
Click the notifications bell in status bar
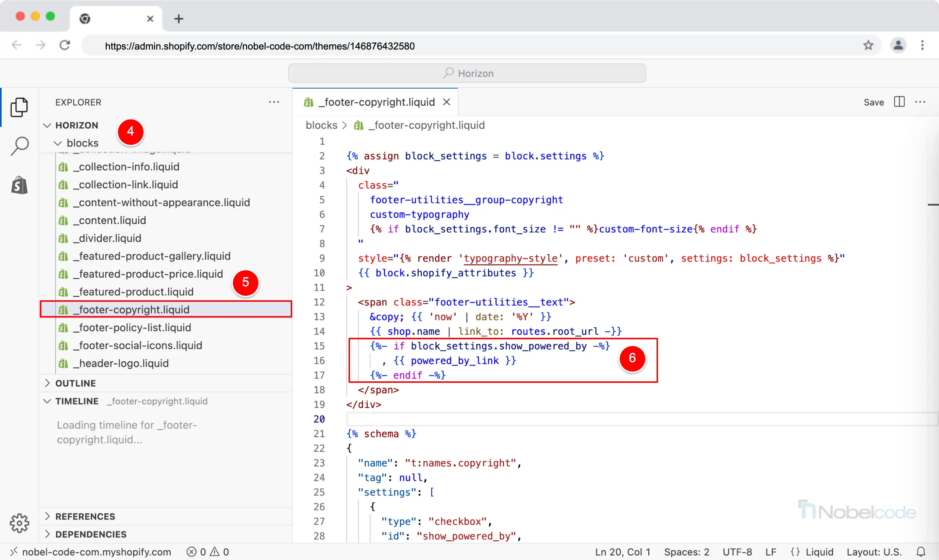pyautogui.click(x=921, y=552)
